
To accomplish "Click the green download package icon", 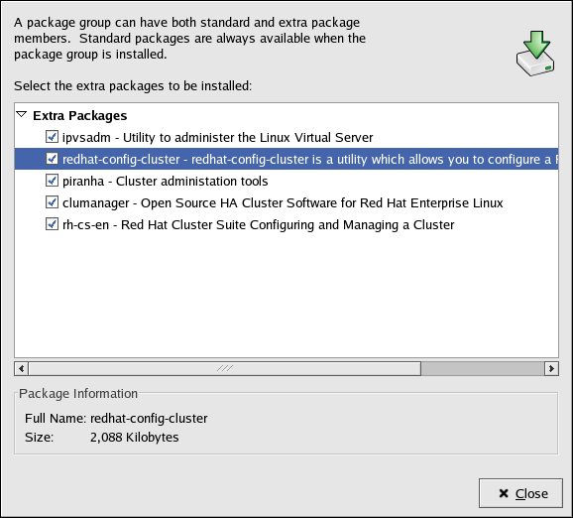I will coord(535,54).
